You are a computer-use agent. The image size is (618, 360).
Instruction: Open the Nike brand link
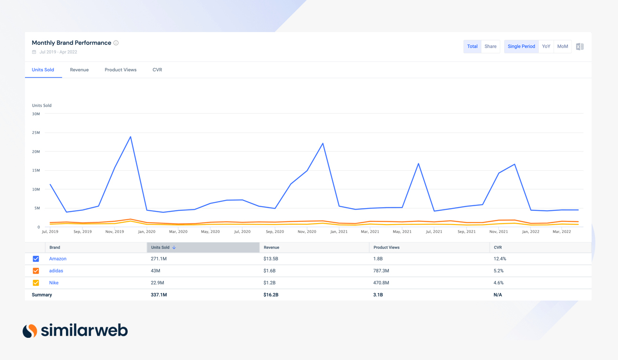pyautogui.click(x=54, y=283)
